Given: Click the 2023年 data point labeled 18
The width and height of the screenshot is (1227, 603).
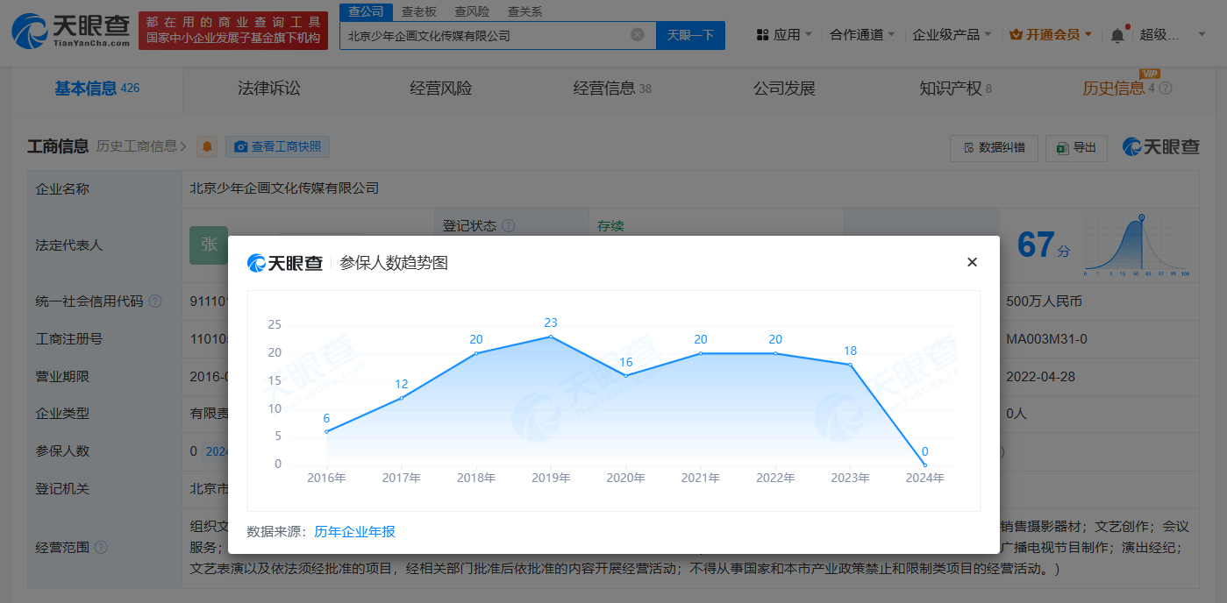Looking at the screenshot, I should coord(850,365).
